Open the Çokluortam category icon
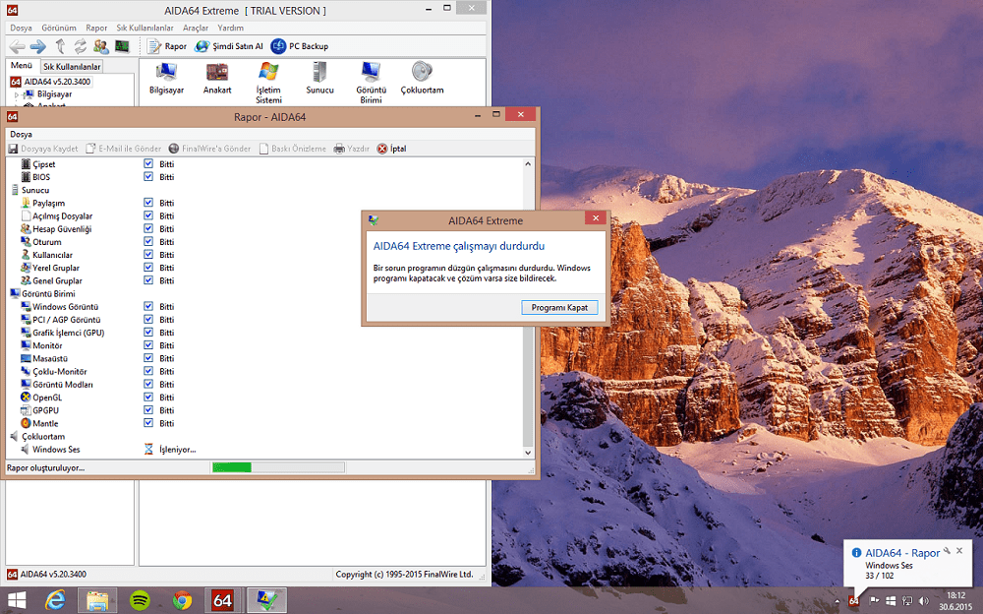This screenshot has width=983, height=614. point(422,78)
